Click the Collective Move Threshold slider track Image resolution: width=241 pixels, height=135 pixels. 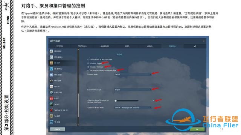pyautogui.click(x=127, y=100)
